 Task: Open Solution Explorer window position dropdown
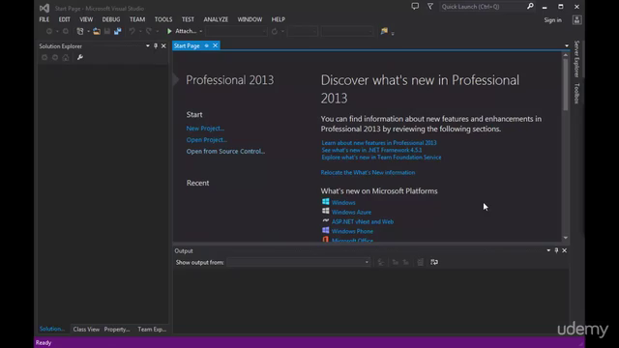tap(148, 46)
